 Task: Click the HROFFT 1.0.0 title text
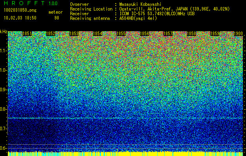(31, 3)
